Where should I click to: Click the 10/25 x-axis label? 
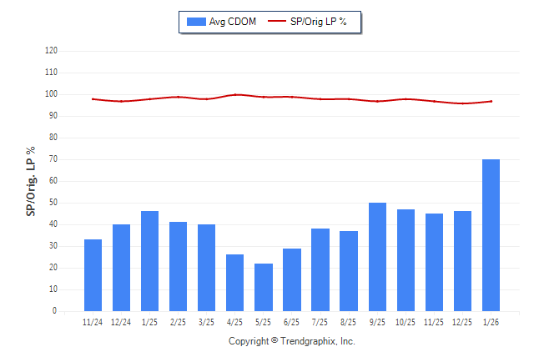406,322
